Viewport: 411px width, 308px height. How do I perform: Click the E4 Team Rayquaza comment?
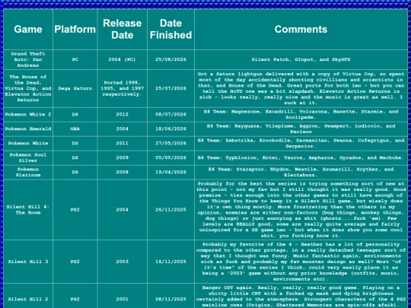[301, 129]
